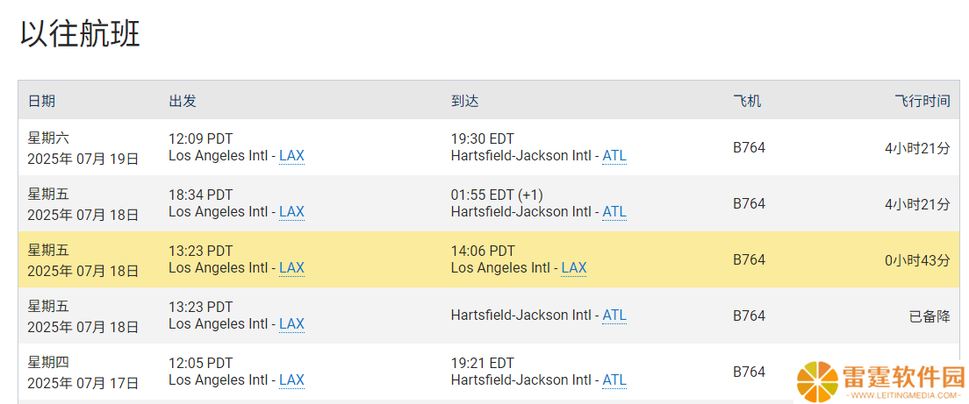Screen dimensions: 969x404
Task: Select Saturday July 19 date cell
Action: click(x=83, y=148)
